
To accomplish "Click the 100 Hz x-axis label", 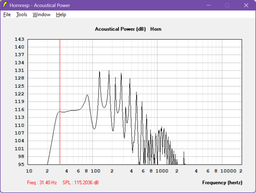I will point(95,171).
